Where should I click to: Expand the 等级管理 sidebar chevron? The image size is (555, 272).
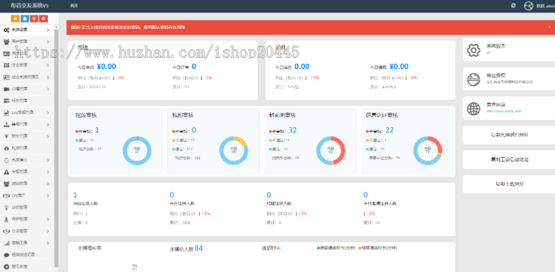[x=47, y=125]
